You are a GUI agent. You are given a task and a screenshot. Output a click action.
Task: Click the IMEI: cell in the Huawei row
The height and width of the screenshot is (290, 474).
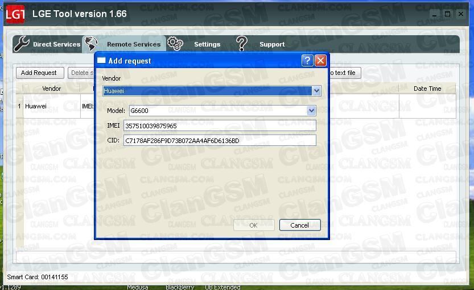(x=88, y=106)
